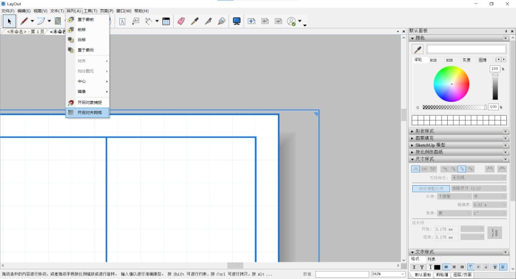Click the Start Presentation monitor icon

(236, 21)
